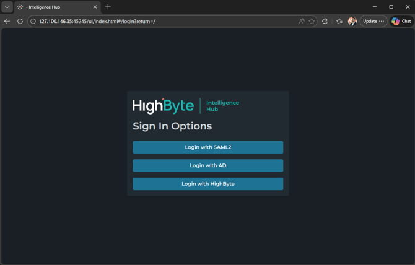Click the HighByte logo

click(164, 106)
